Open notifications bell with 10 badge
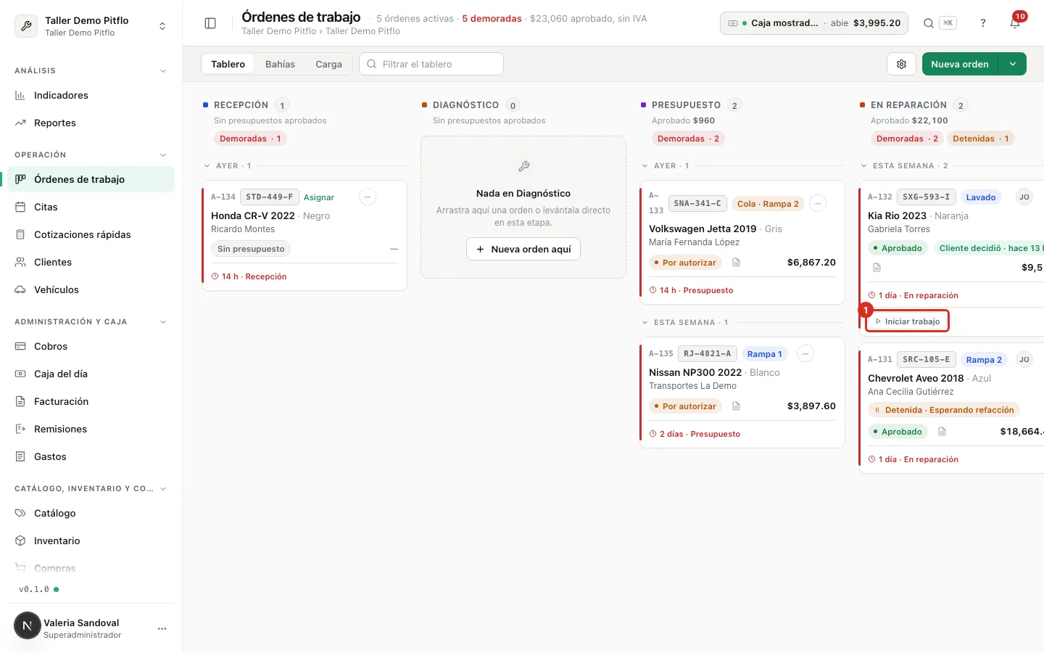The width and height of the screenshot is (1044, 653). (x=1015, y=22)
